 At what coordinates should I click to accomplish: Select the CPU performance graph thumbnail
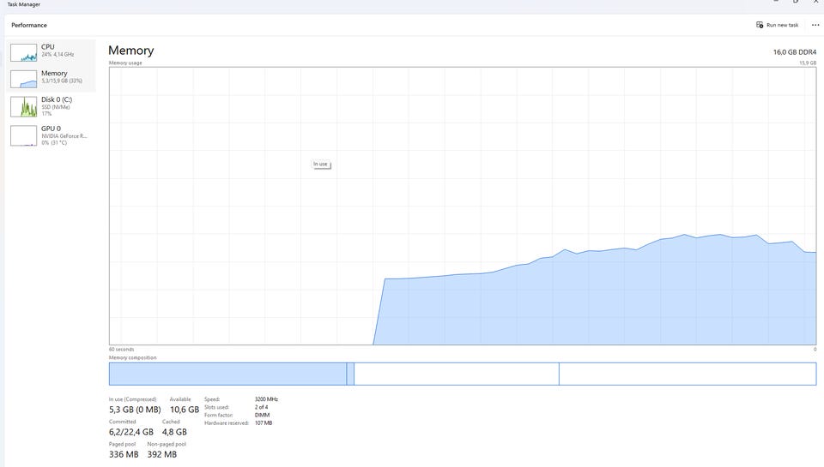pyautogui.click(x=24, y=53)
